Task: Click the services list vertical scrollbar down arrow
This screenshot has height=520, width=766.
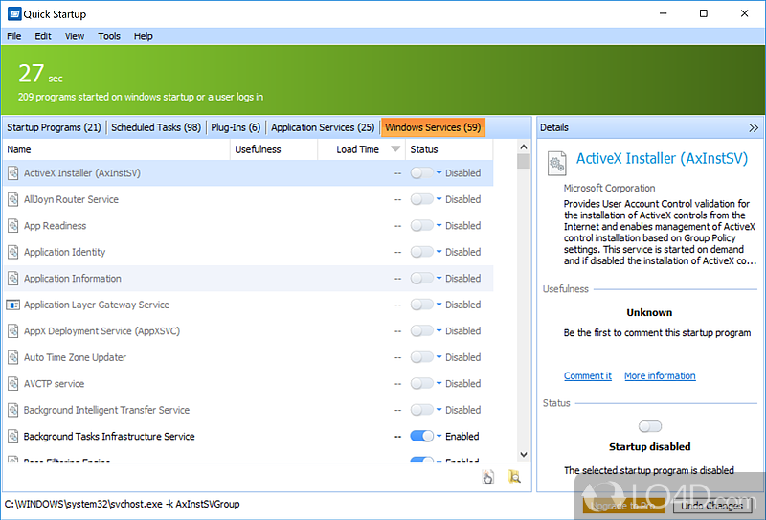Action: pos(524,455)
